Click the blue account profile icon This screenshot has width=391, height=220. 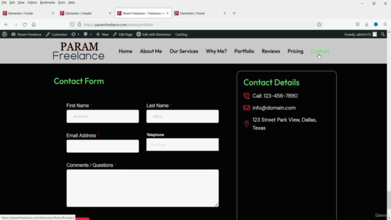[376, 24]
